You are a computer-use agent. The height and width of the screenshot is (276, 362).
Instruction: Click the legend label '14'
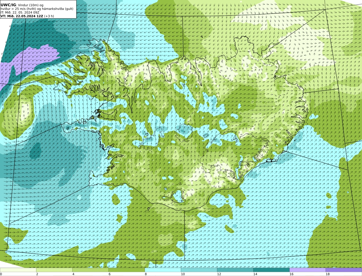(255, 274)
